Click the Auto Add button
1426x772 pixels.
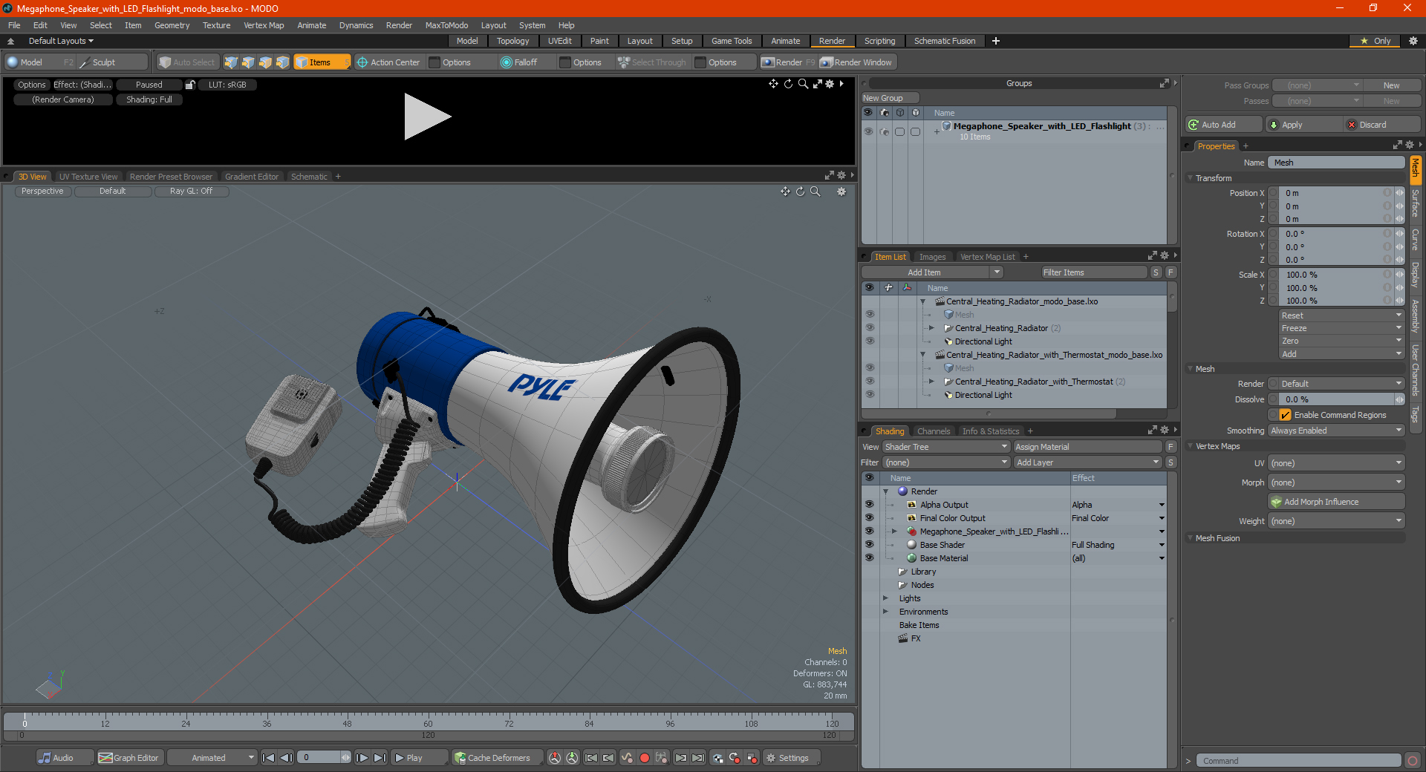coord(1224,125)
